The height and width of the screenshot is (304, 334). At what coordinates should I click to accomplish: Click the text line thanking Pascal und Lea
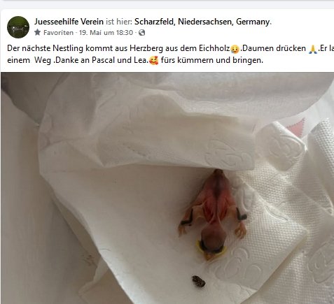(135, 60)
